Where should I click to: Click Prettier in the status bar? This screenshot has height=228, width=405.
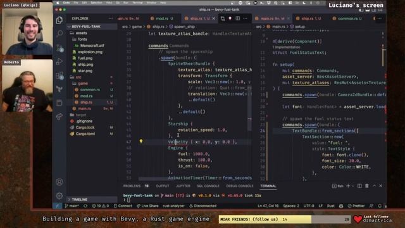[356, 206]
